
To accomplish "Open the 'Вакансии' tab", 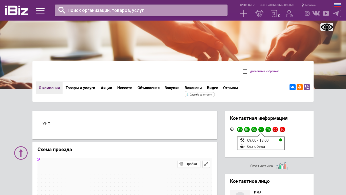I will pyautogui.click(x=193, y=88).
